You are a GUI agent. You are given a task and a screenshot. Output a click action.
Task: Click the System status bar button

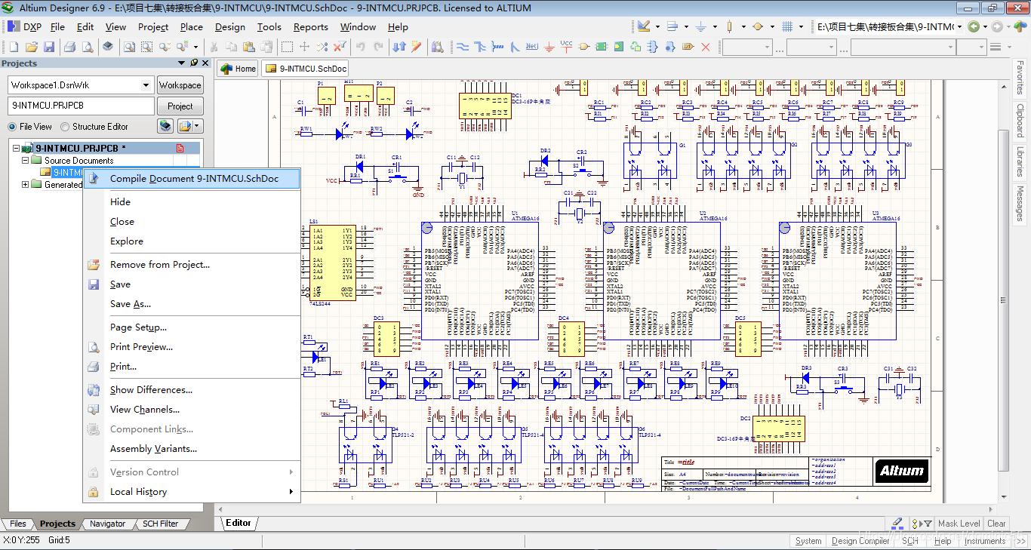click(808, 541)
